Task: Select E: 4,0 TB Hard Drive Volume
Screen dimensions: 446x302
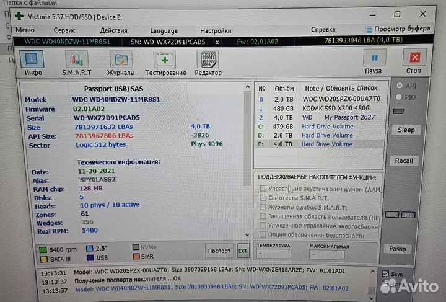Action: point(319,144)
